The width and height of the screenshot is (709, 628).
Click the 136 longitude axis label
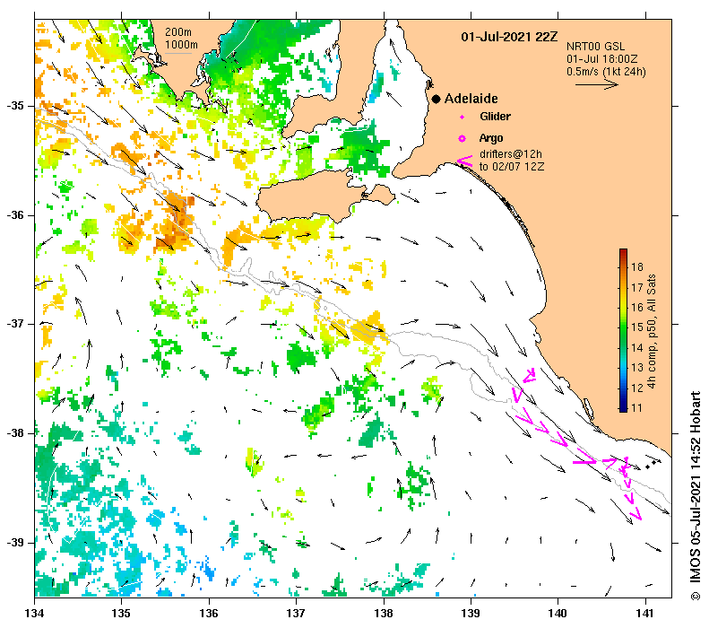[x=209, y=613]
